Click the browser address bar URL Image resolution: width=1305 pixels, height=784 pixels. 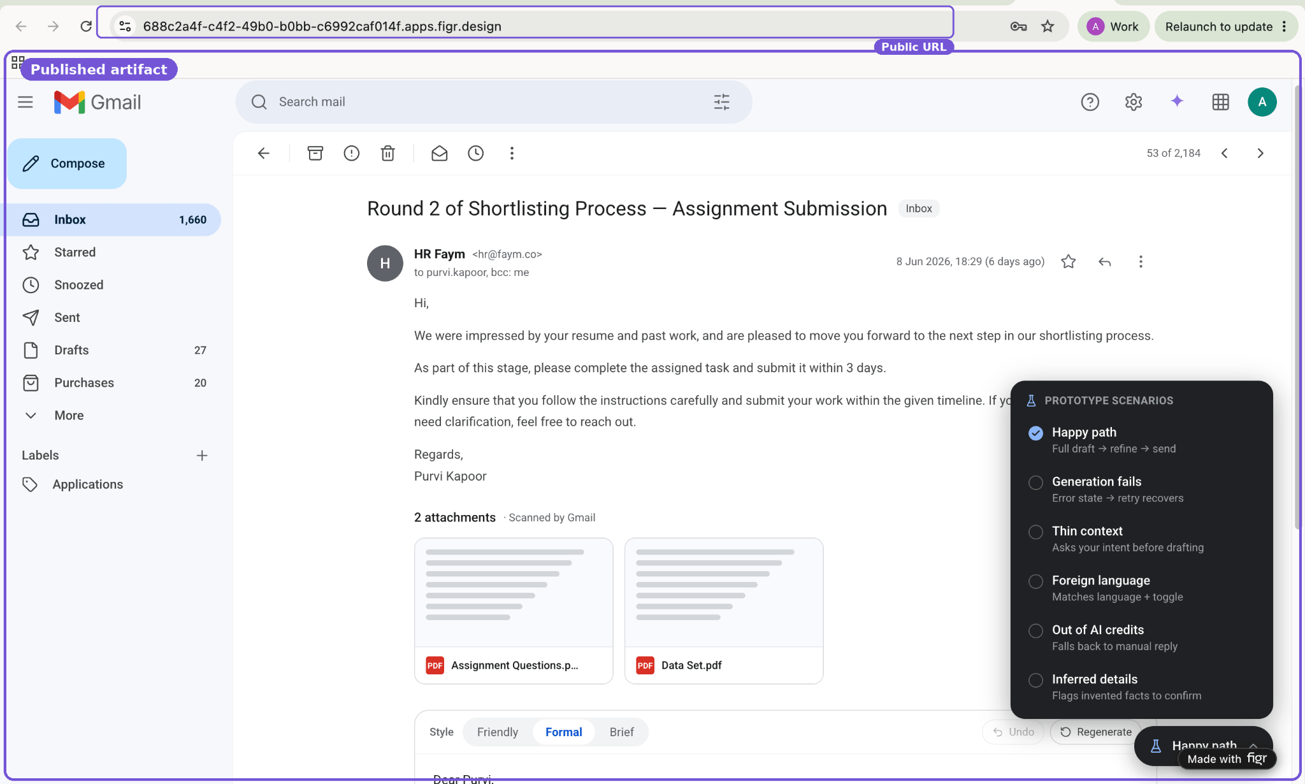(322, 26)
